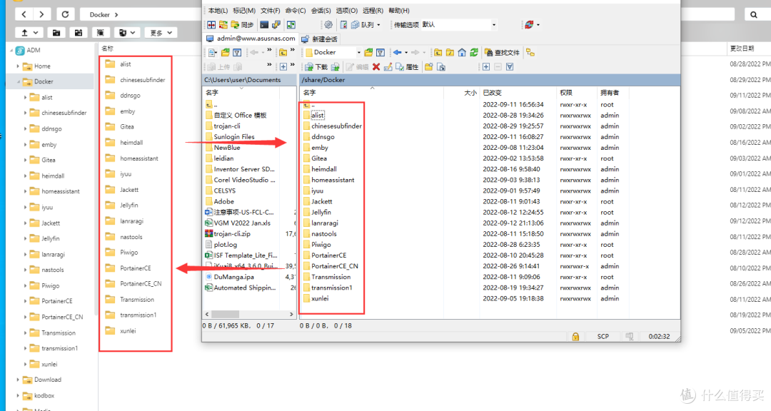771x411 pixels.
Task: Open WinSCP preferences gear icon
Action: click(328, 24)
